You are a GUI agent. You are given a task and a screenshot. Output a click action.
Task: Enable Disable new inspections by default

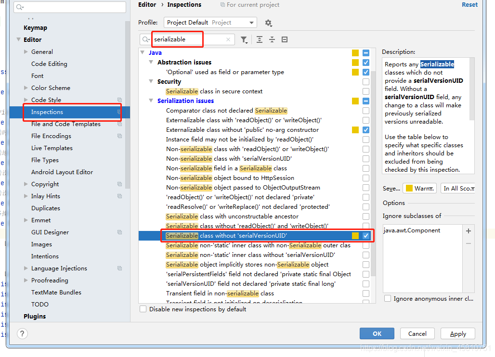click(x=143, y=309)
